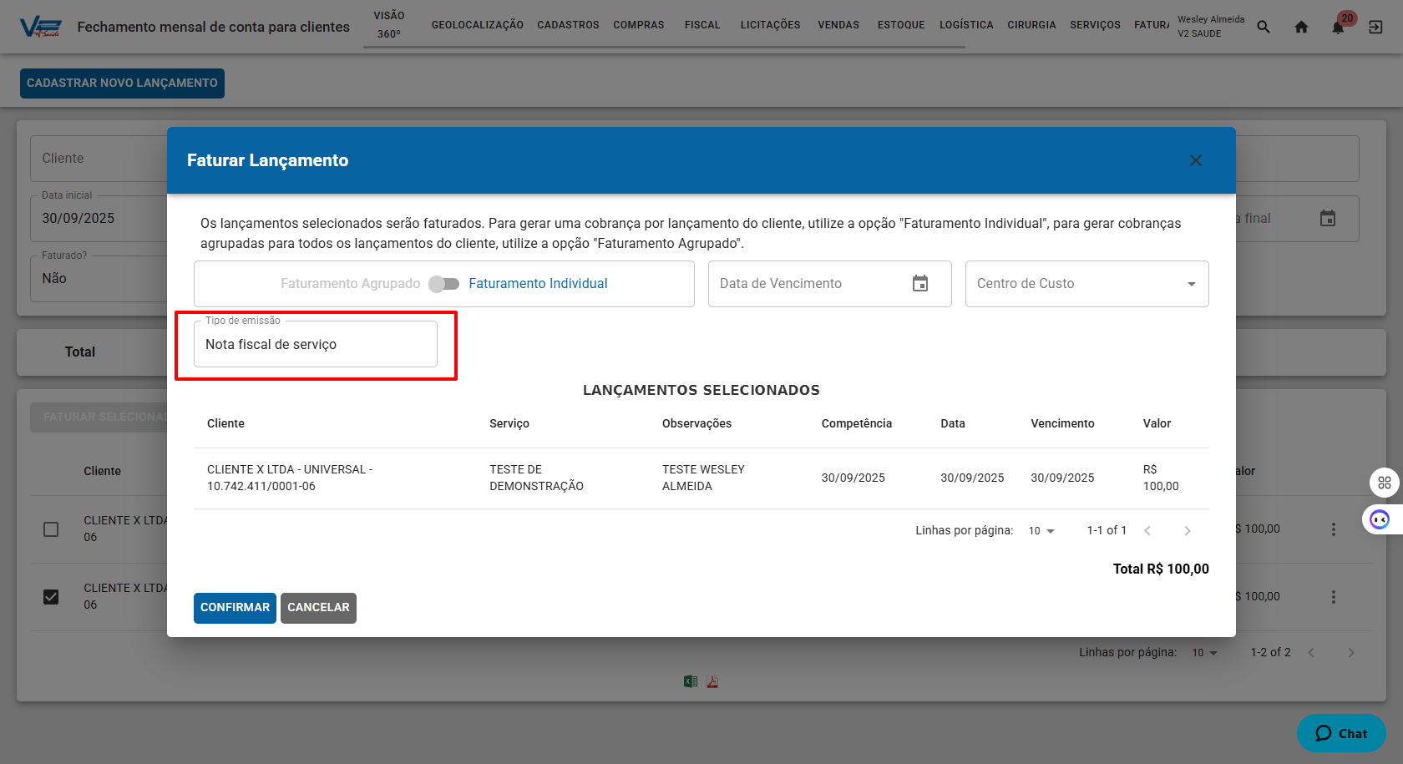The height and width of the screenshot is (764, 1403).
Task: Click the logout icon in top bar
Action: tap(1375, 27)
